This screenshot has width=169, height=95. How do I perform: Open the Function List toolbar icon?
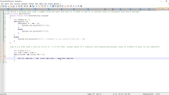tap(63, 6)
